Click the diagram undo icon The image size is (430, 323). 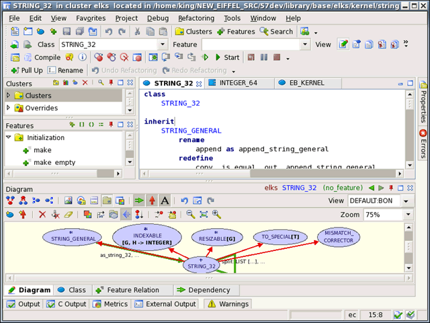pyautogui.click(x=184, y=201)
